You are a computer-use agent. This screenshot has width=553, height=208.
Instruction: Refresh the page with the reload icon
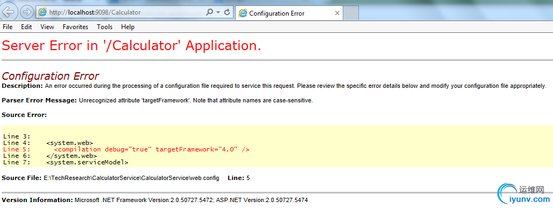point(227,12)
